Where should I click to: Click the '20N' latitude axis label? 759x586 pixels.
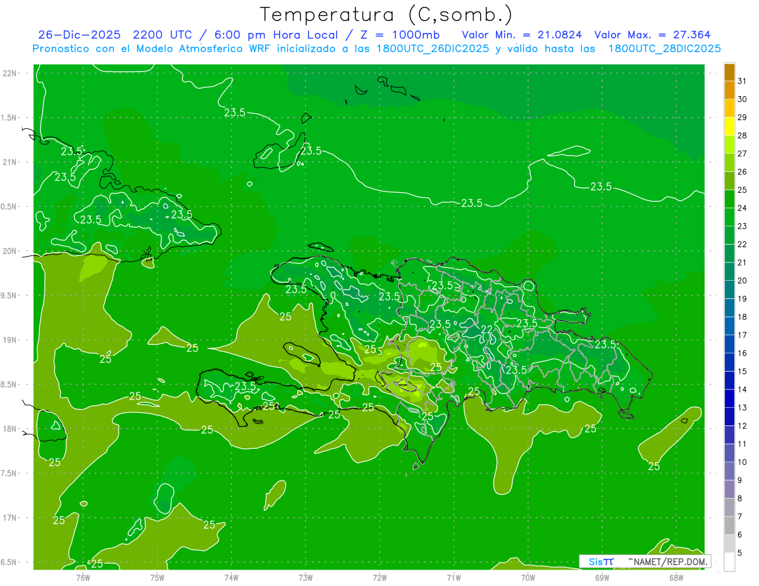tap(9, 251)
